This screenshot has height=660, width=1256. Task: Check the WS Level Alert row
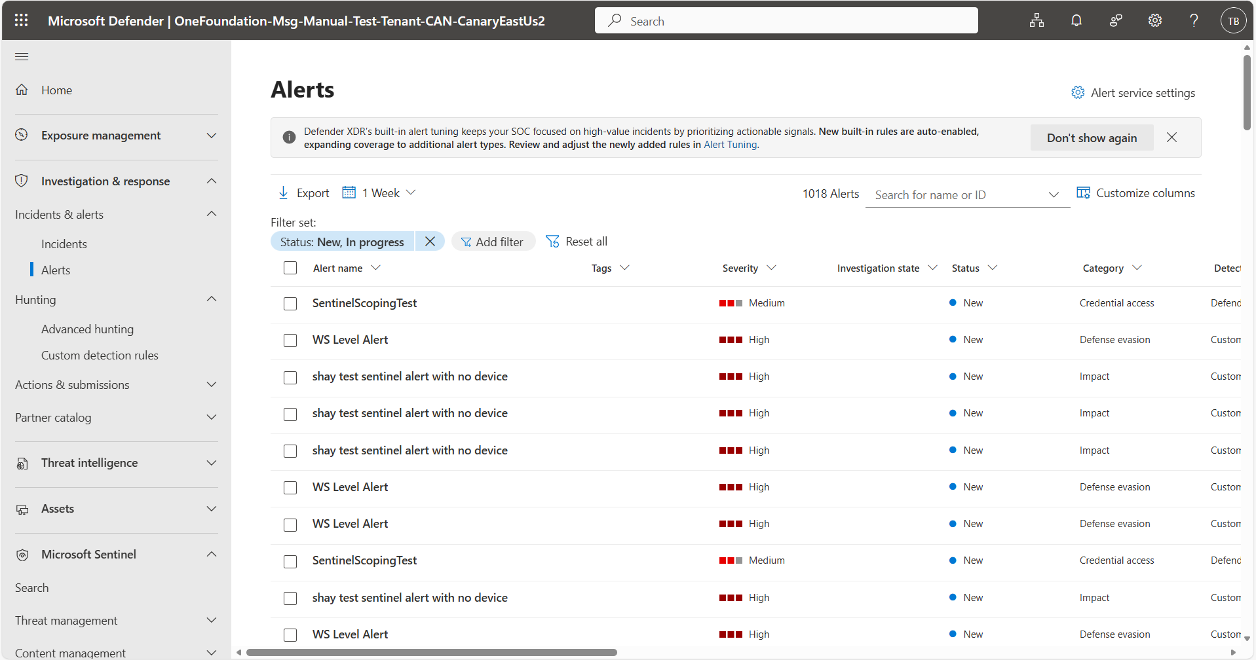290,340
